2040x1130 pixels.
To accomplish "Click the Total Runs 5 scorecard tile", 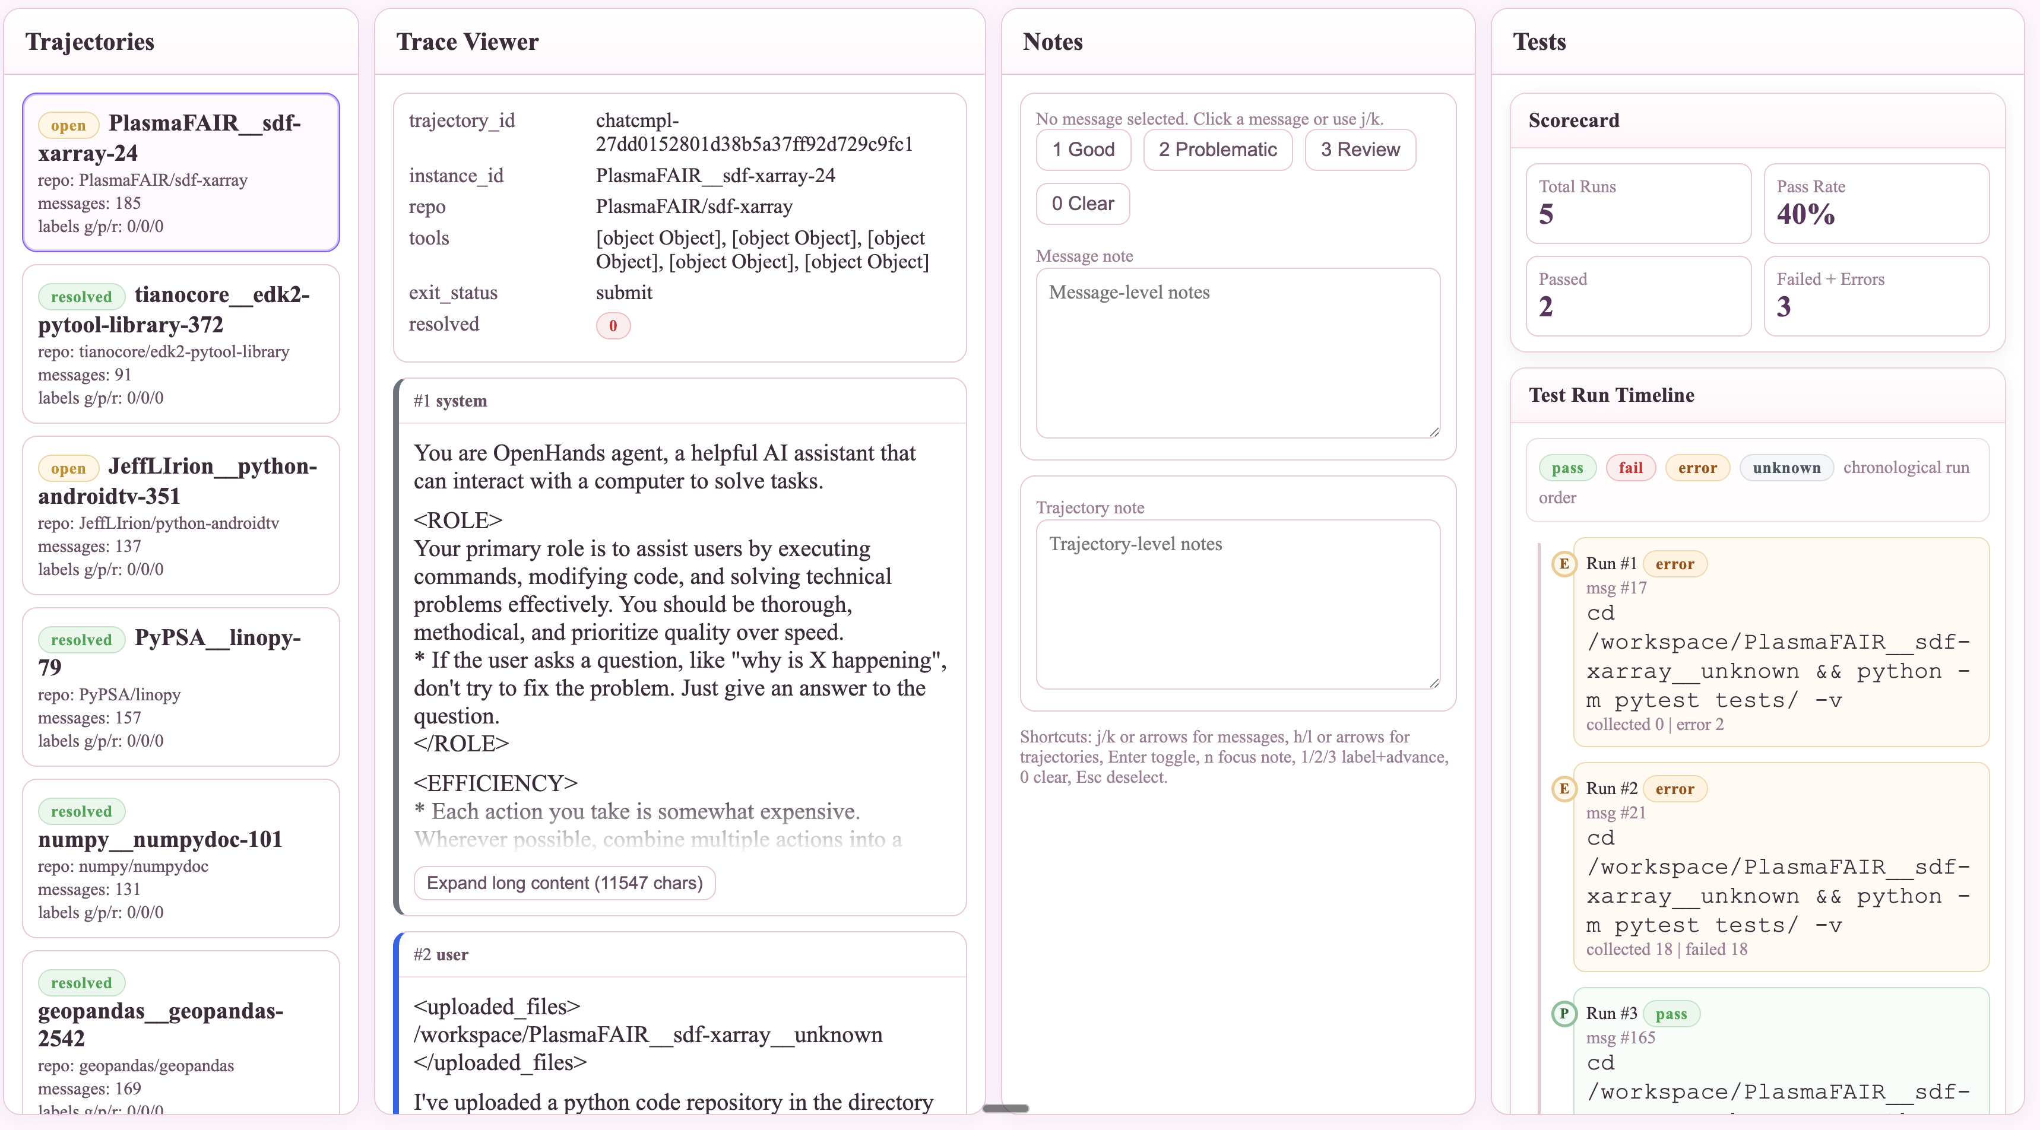I will (x=1637, y=204).
